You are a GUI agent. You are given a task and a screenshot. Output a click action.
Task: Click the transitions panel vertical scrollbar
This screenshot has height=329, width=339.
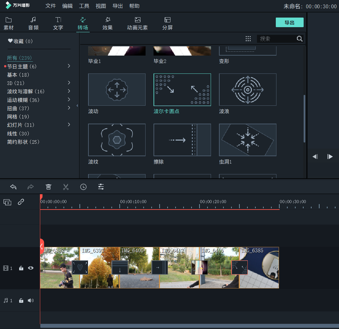point(304,118)
